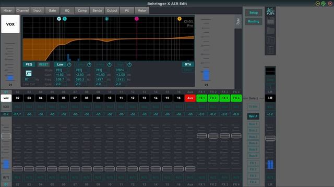
Task: Toggle SOLO on channel 01
Action: (x=6, y=107)
